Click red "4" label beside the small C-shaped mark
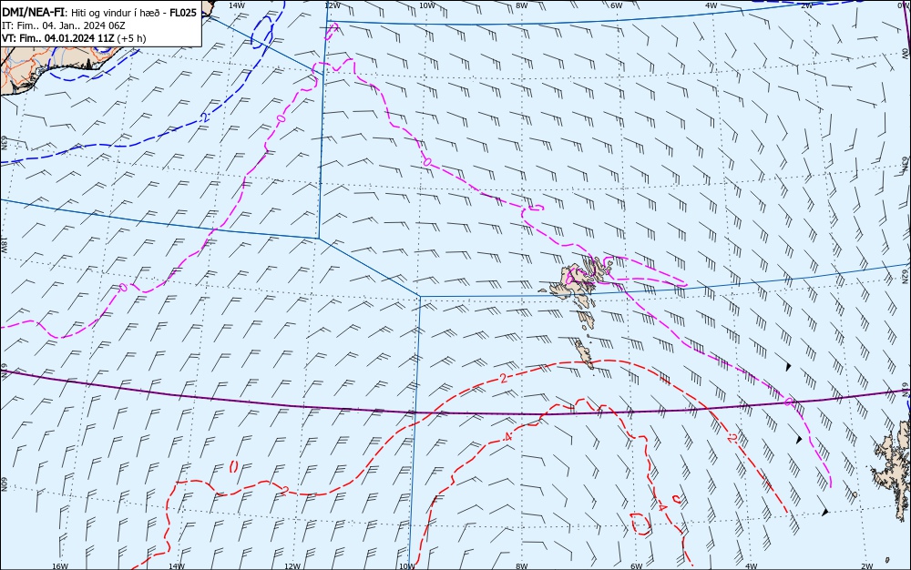The width and height of the screenshot is (911, 570). 663,507
